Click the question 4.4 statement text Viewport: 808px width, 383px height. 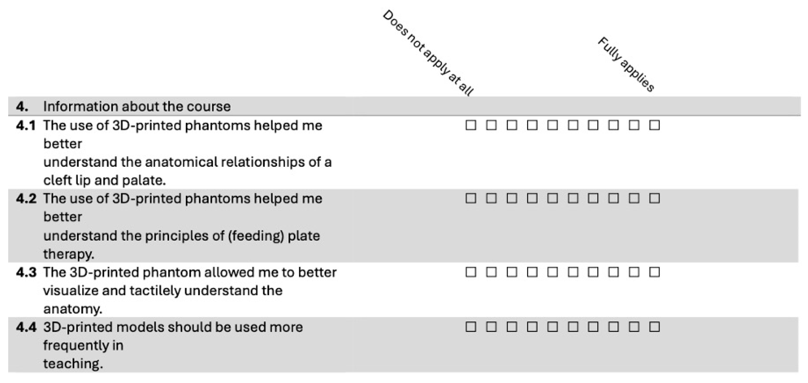point(173,345)
